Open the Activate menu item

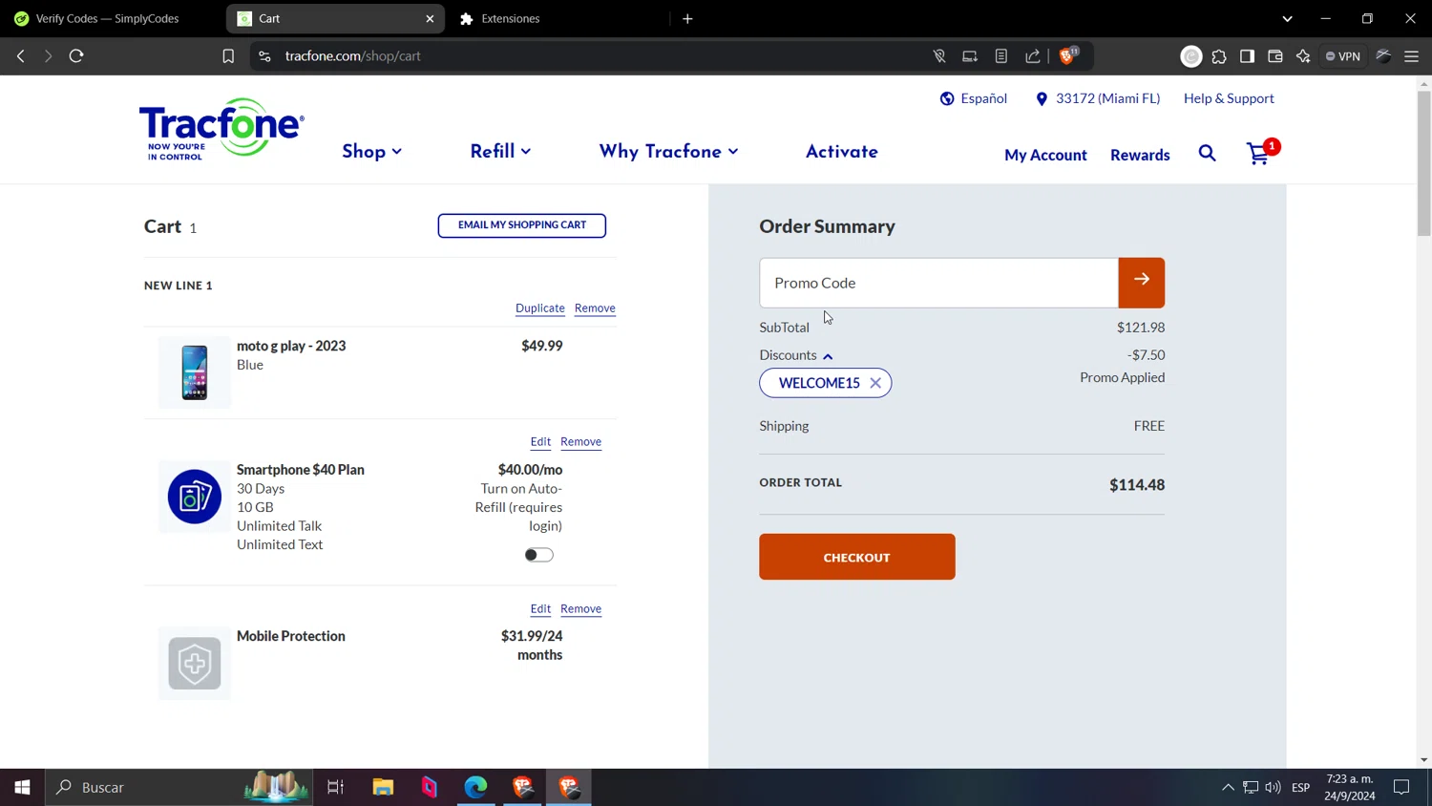pyautogui.click(x=841, y=151)
